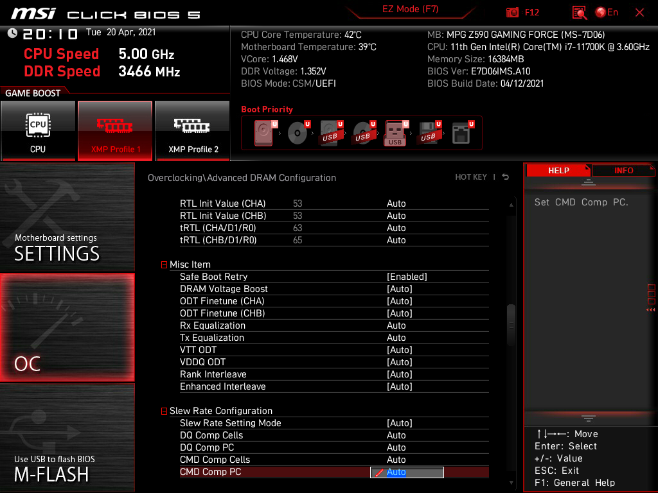This screenshot has width=658, height=493.
Task: Click the Boot Priority label
Action: point(267,109)
